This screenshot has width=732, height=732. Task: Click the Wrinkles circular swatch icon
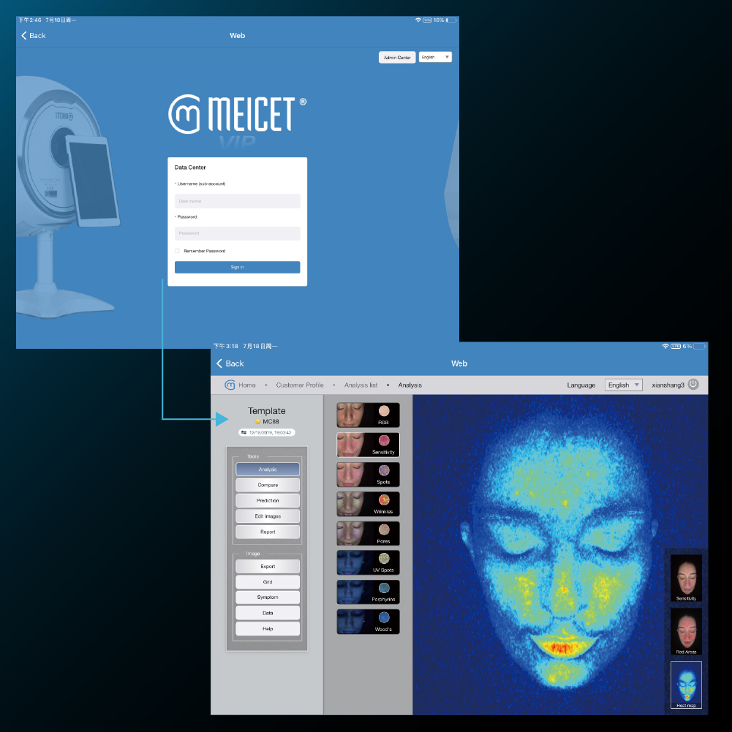click(x=384, y=499)
